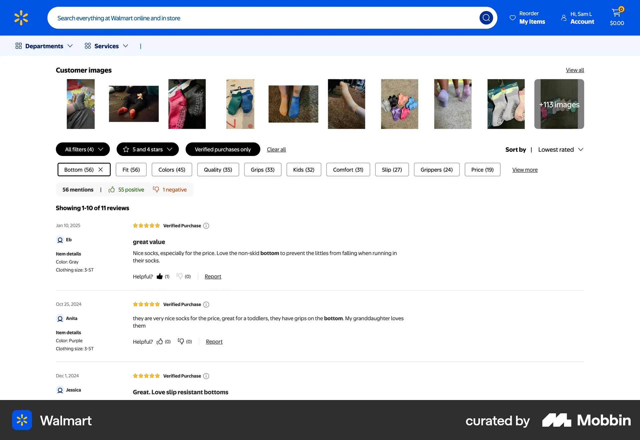Click thumbs down on Anita's review
The height and width of the screenshot is (440, 640).
[182, 341]
